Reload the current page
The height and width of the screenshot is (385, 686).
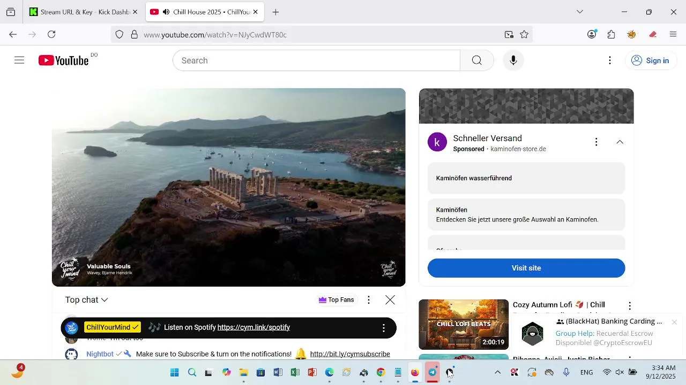pyautogui.click(x=51, y=34)
